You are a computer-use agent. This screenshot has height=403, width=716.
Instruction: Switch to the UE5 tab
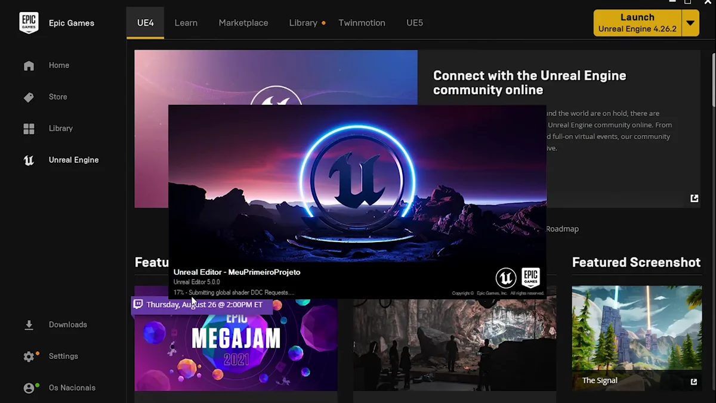pos(415,23)
